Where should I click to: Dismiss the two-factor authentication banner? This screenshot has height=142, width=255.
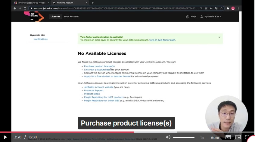(x=219, y=37)
